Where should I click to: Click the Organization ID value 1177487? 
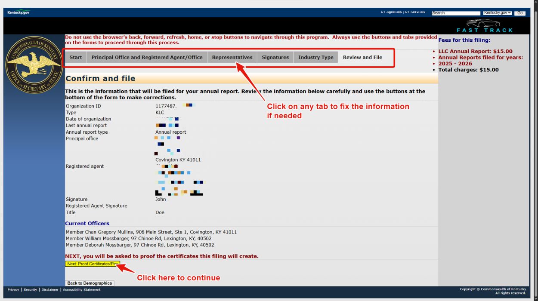click(166, 106)
